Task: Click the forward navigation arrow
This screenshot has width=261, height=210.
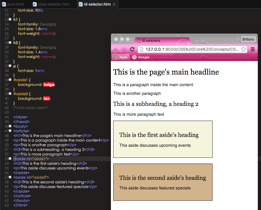Action: (x=124, y=49)
